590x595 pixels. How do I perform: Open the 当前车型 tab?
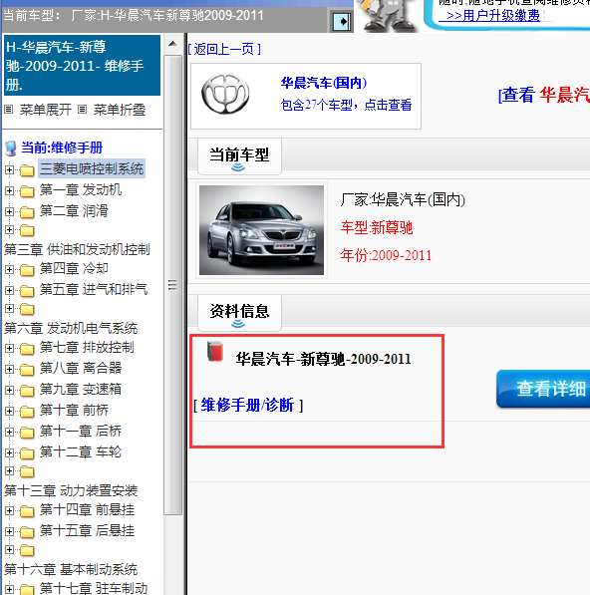click(239, 156)
